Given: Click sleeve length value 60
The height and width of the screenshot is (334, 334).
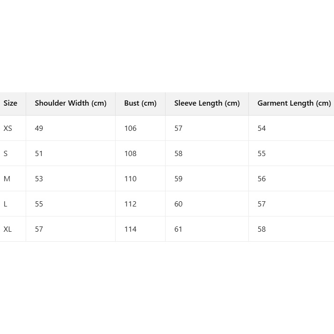Looking at the screenshot, I should click(x=178, y=204).
